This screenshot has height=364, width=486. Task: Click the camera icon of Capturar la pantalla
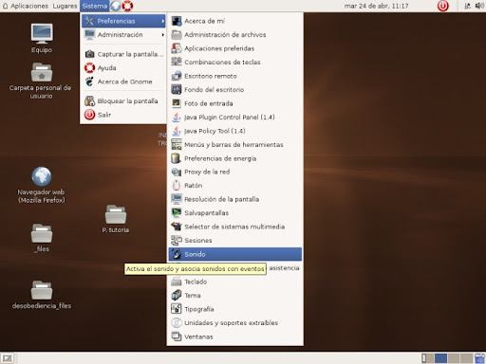90,54
